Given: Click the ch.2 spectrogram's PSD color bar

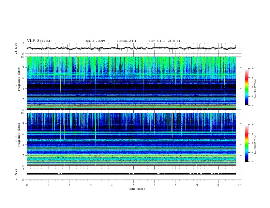Looking at the screenshot, I should point(246,143).
